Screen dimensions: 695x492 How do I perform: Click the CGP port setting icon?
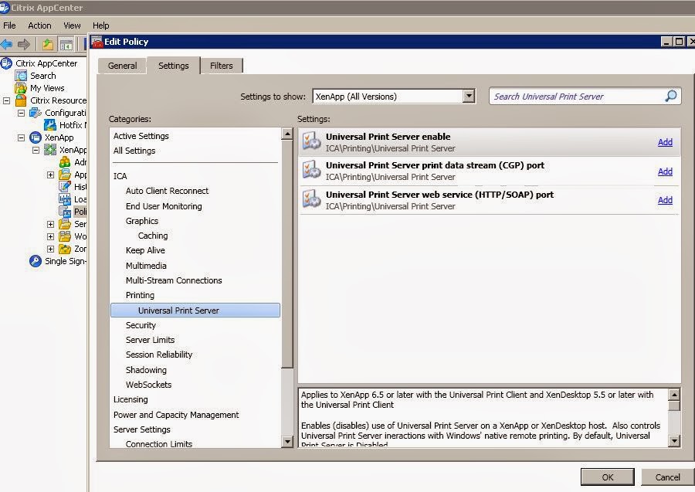pyautogui.click(x=312, y=171)
